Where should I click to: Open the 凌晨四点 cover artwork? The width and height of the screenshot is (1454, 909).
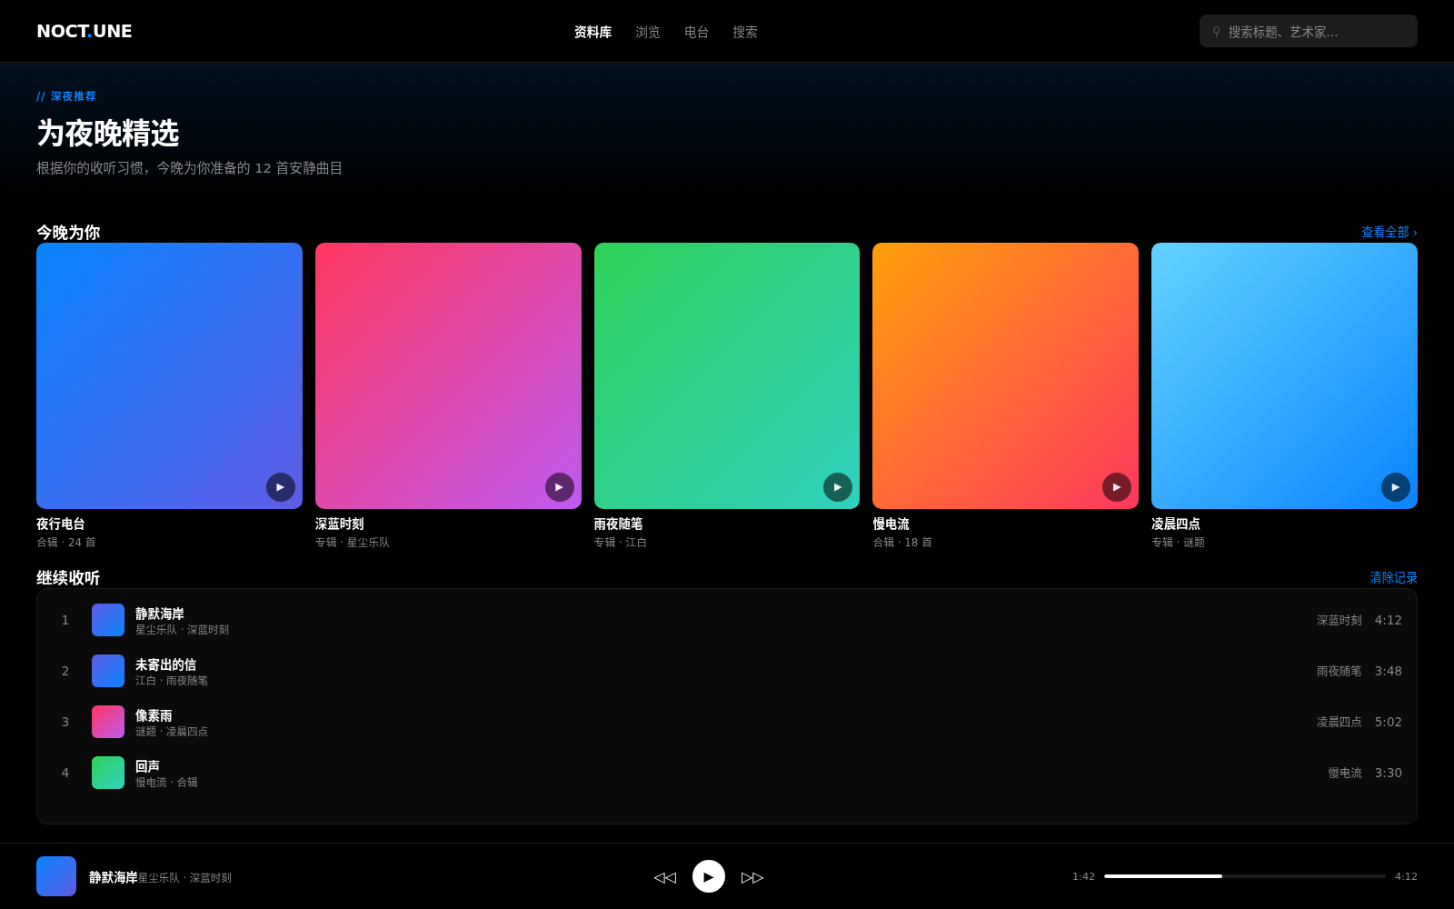pyautogui.click(x=1284, y=375)
